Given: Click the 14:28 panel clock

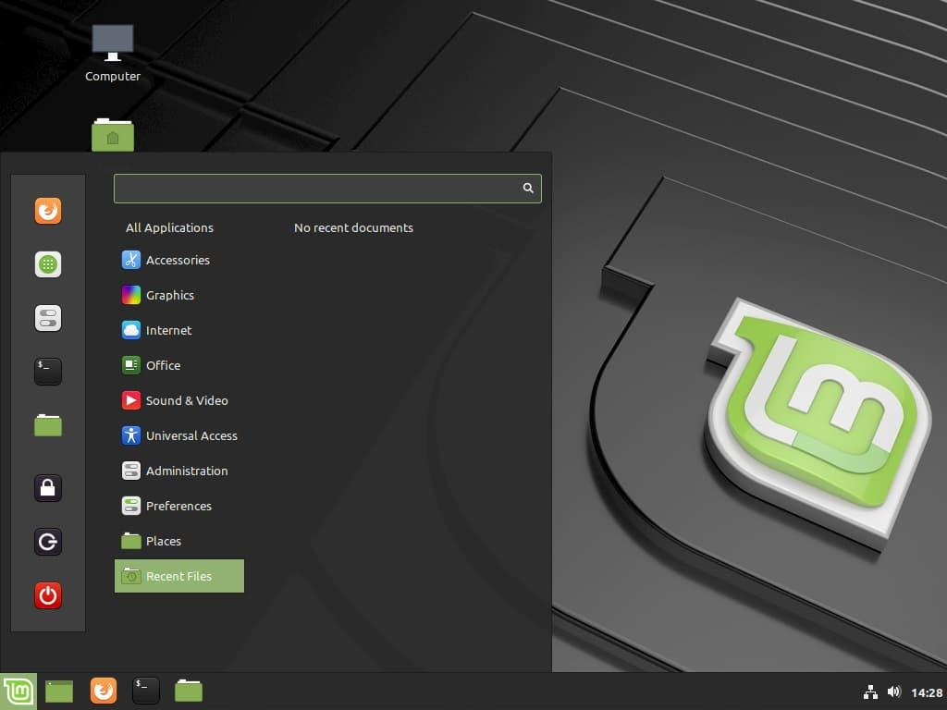Looking at the screenshot, I should point(927,692).
